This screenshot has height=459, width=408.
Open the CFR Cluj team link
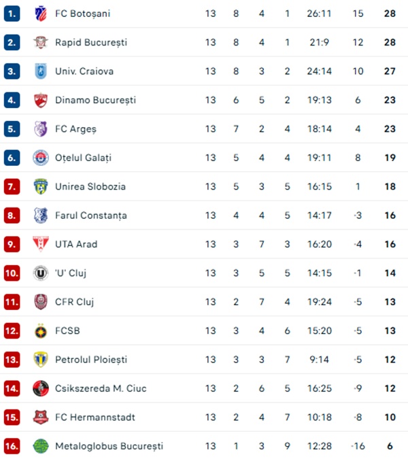[x=74, y=302]
